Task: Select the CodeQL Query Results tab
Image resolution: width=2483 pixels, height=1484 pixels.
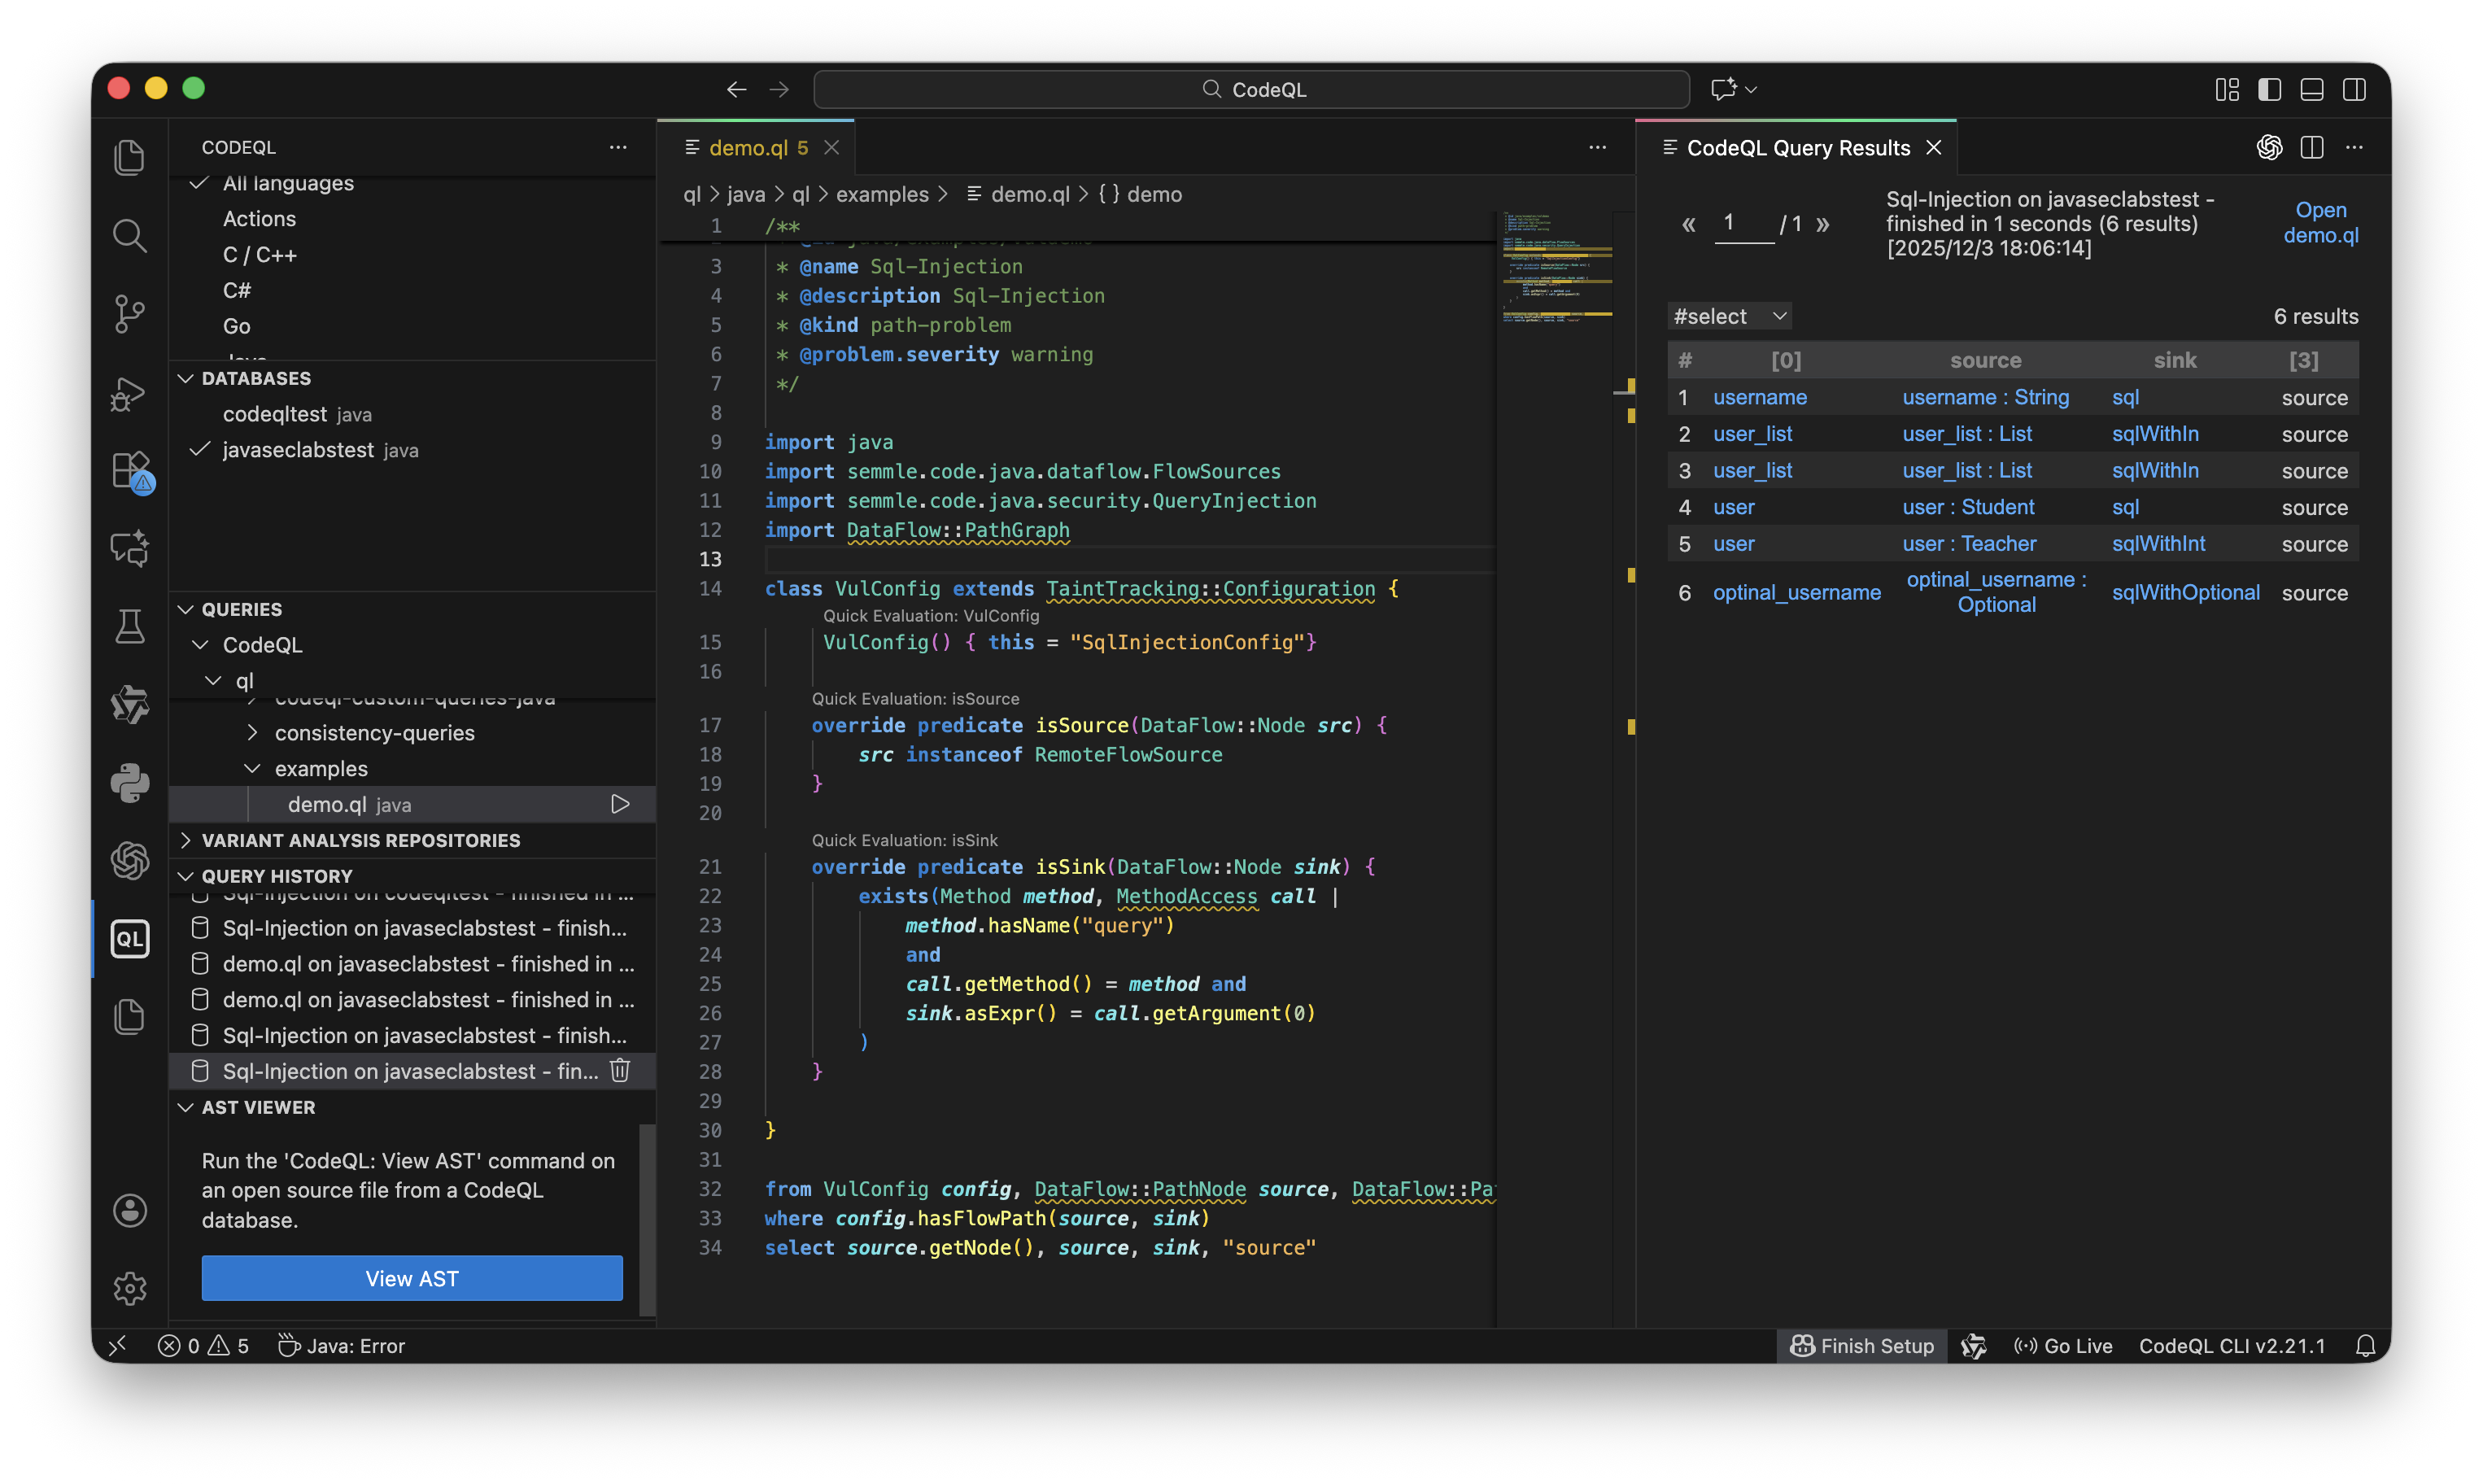Action: [1797, 148]
